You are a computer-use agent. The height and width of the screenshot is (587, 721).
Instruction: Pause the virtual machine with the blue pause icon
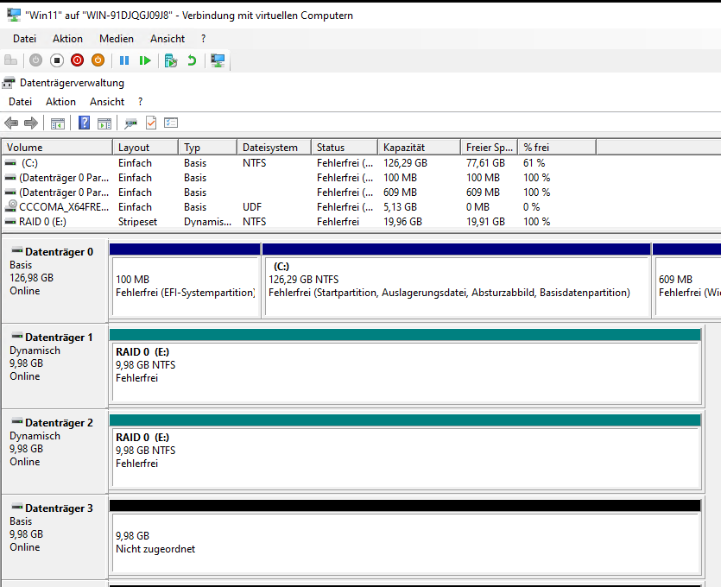coord(124,60)
